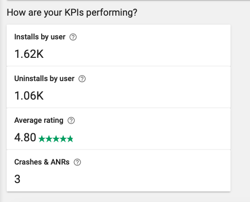The image size is (250, 202).
Task: Open help icon beside Installs by user
Action: (x=73, y=37)
